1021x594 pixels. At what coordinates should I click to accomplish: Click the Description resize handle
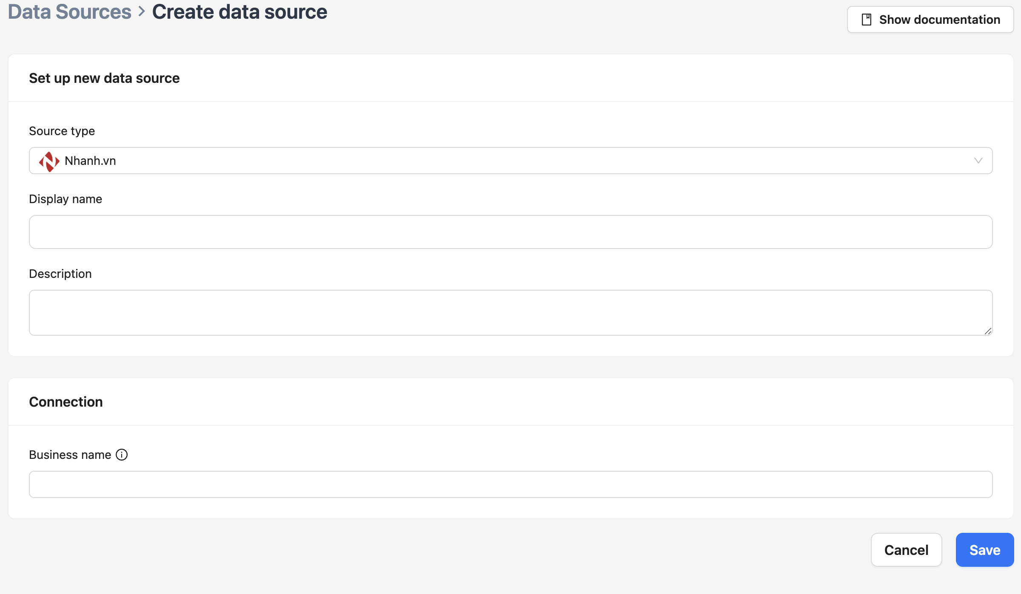[x=988, y=331]
